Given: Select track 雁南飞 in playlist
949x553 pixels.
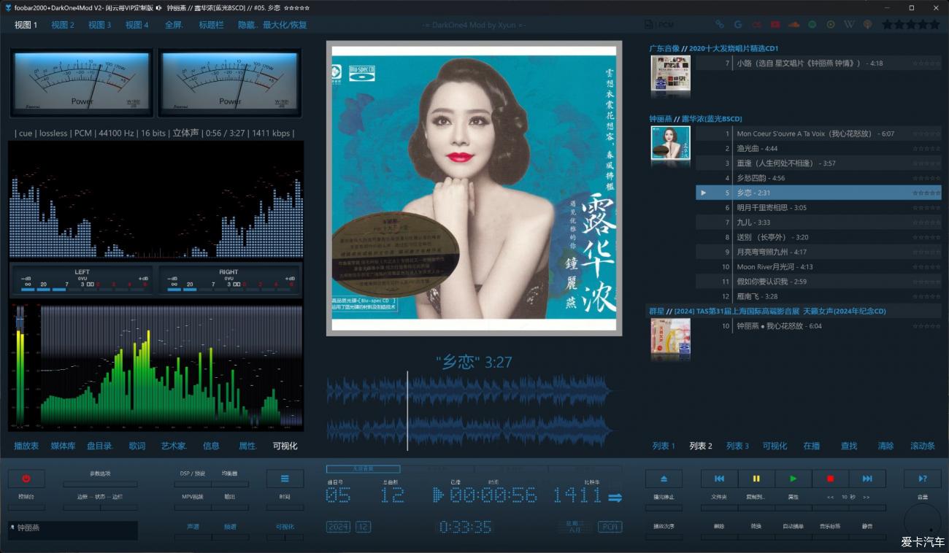Looking at the screenshot, I should click(x=818, y=297).
